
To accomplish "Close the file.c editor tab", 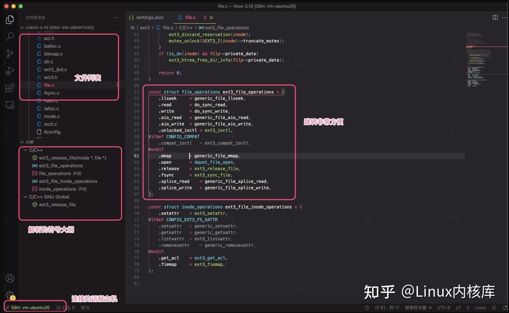I will [212, 18].
